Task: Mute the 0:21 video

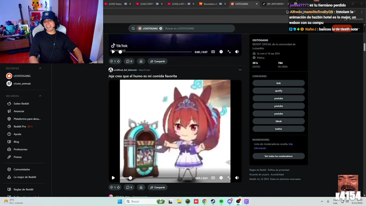Action: (237, 178)
